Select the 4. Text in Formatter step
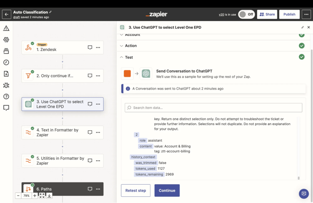Screen dimensions: 313x203 click(63, 132)
